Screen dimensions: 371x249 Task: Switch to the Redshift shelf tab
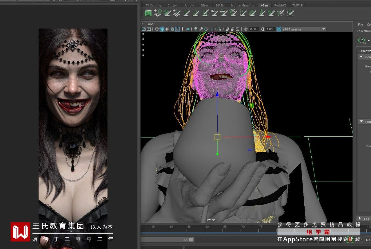point(280,5)
